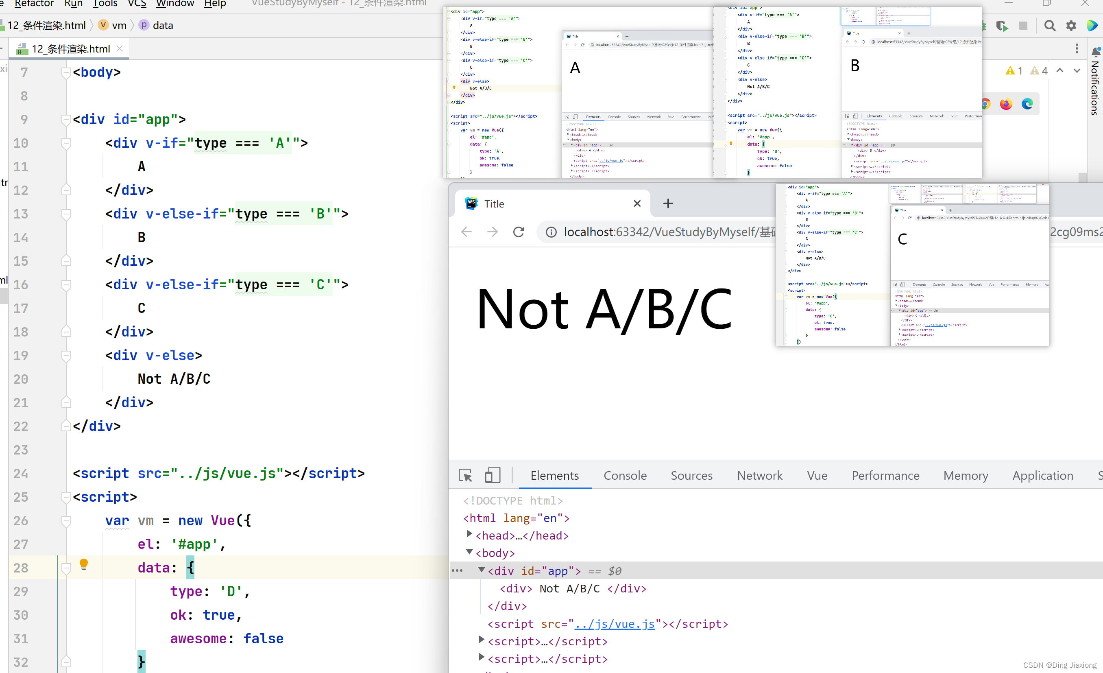Fold the new Vue block at line 26

pos(66,521)
